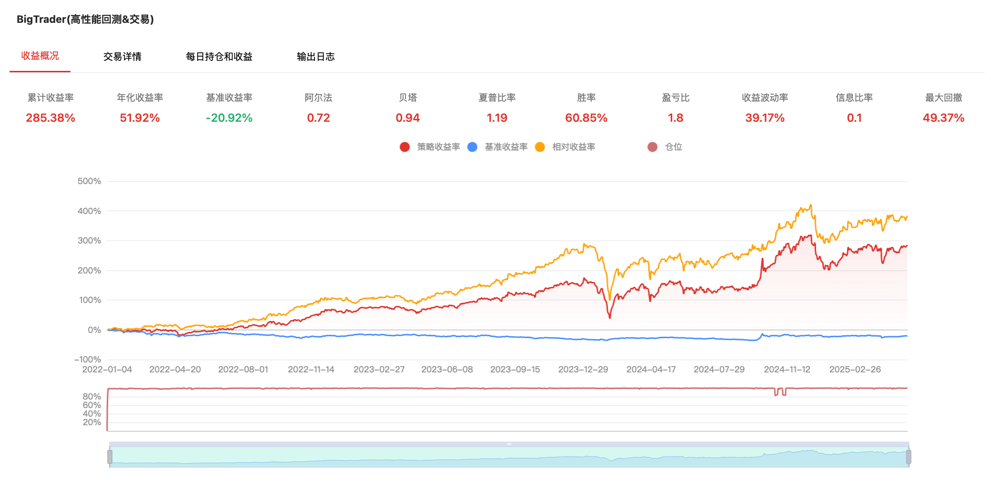Toggle the blue 基准收益率 legend dot

(x=472, y=147)
